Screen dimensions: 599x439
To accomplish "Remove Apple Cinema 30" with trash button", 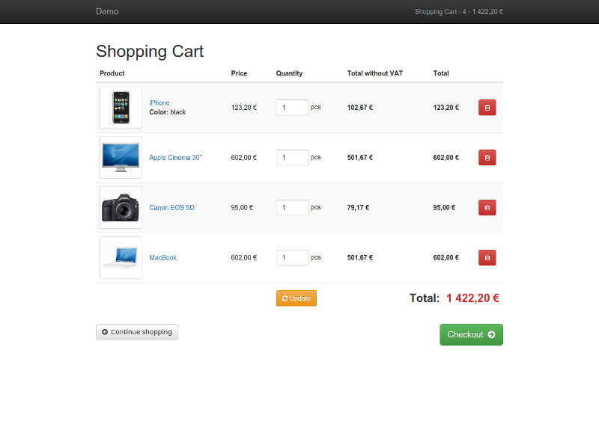I will [487, 158].
